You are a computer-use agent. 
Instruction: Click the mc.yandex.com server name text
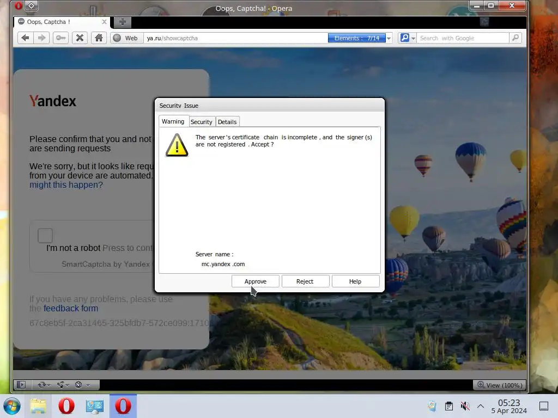[x=223, y=264]
